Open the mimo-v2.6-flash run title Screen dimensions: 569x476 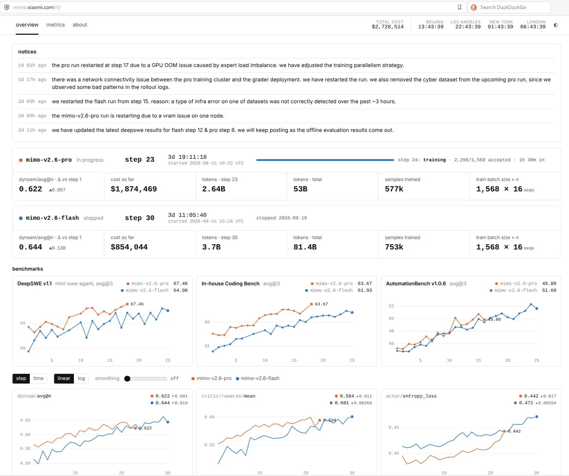pyautogui.click(x=52, y=218)
